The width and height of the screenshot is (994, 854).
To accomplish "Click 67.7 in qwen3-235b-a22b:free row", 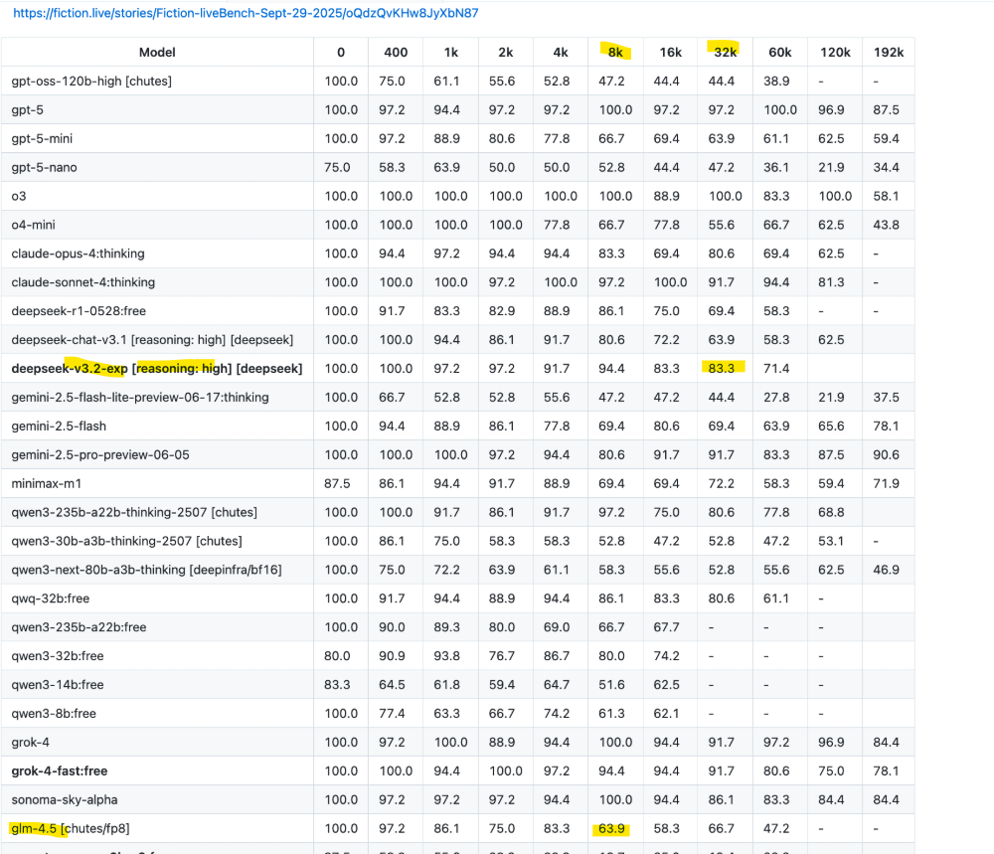I will tap(666, 627).
